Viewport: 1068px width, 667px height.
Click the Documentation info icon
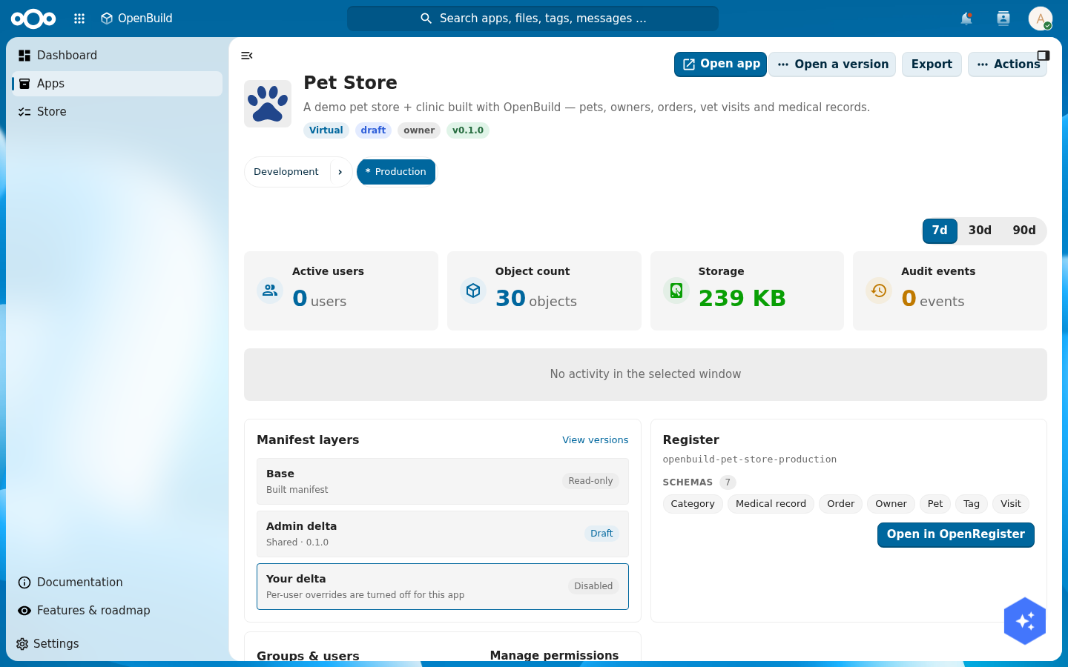click(x=24, y=583)
